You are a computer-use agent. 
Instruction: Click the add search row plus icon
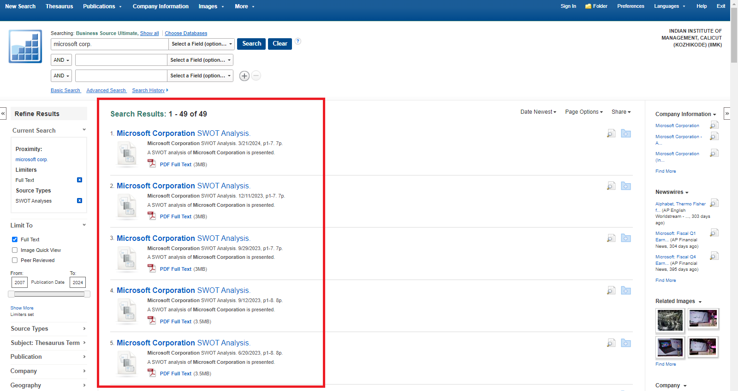(x=244, y=76)
